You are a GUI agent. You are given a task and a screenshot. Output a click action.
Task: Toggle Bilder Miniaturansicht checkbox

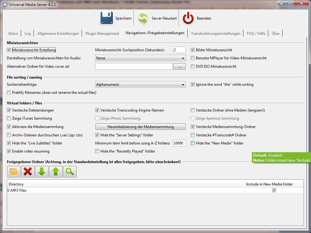coord(193,50)
